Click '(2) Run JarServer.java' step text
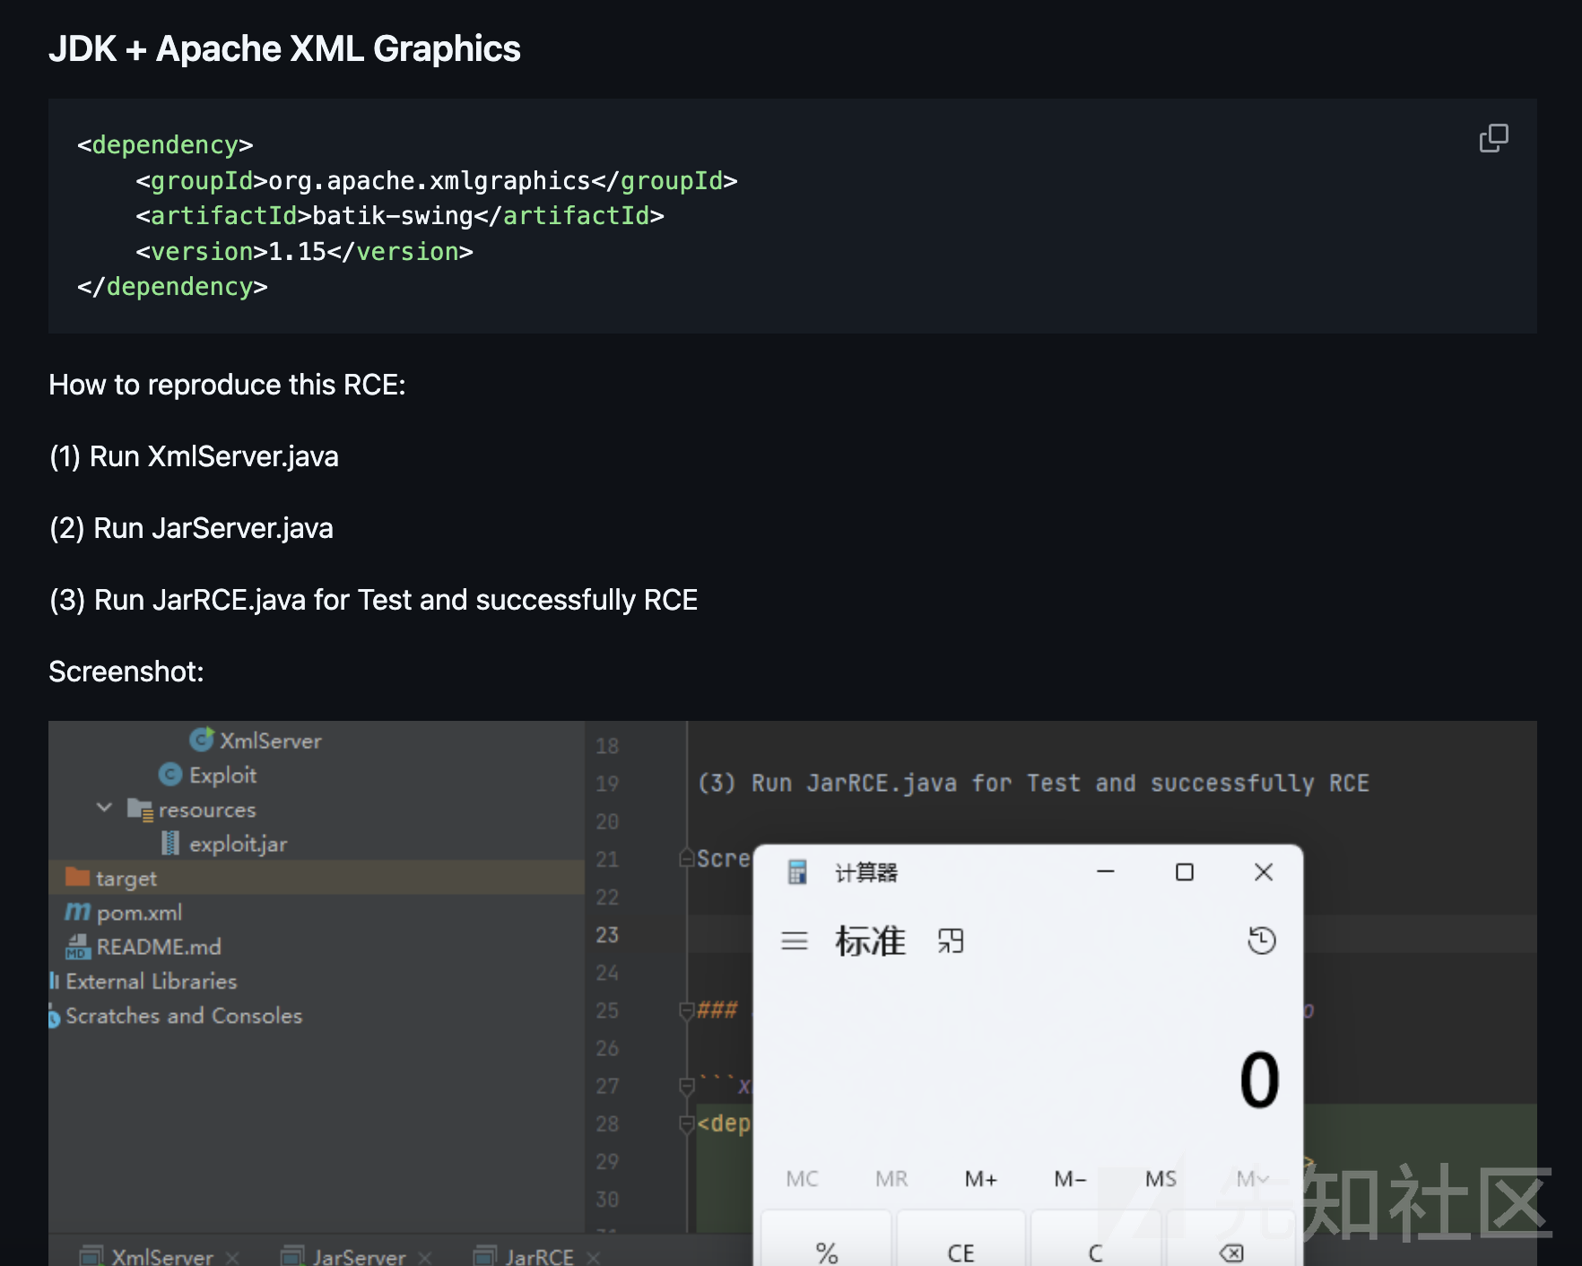Viewport: 1582px width, 1266px height. (191, 528)
